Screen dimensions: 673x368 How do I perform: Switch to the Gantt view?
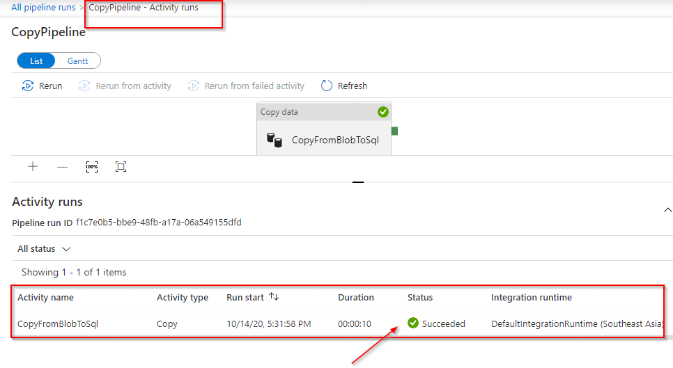(x=77, y=61)
